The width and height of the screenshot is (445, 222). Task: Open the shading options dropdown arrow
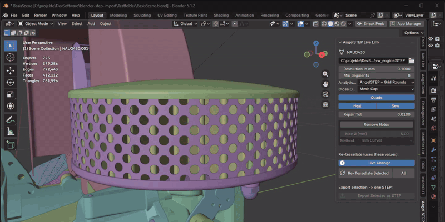[x=350, y=24]
